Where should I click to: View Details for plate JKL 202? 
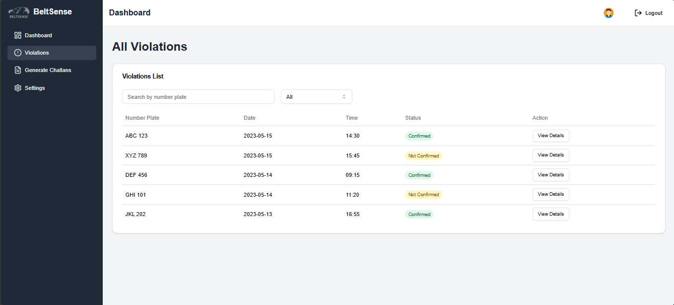[550, 214]
